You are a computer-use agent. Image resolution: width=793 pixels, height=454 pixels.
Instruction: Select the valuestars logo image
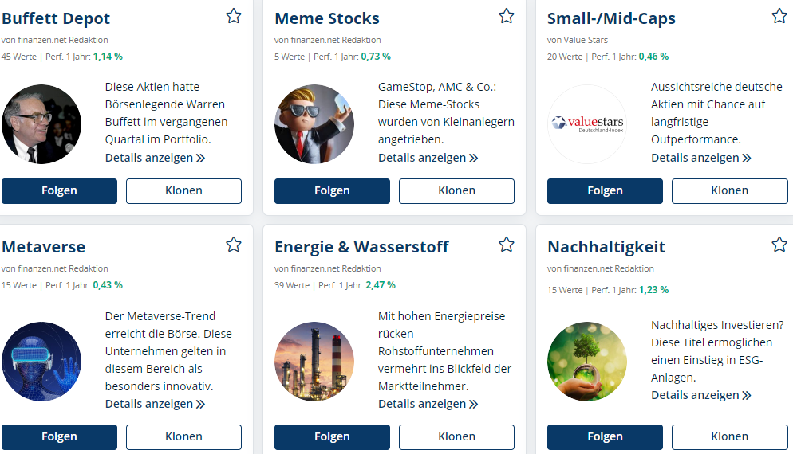pos(587,124)
